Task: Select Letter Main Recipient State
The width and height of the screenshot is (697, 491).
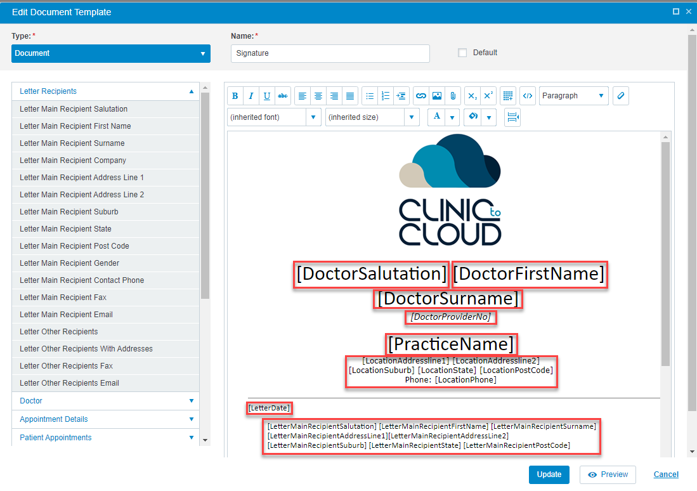Action: tap(105, 229)
